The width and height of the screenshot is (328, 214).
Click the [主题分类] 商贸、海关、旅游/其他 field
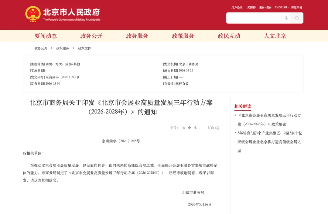point(55,64)
